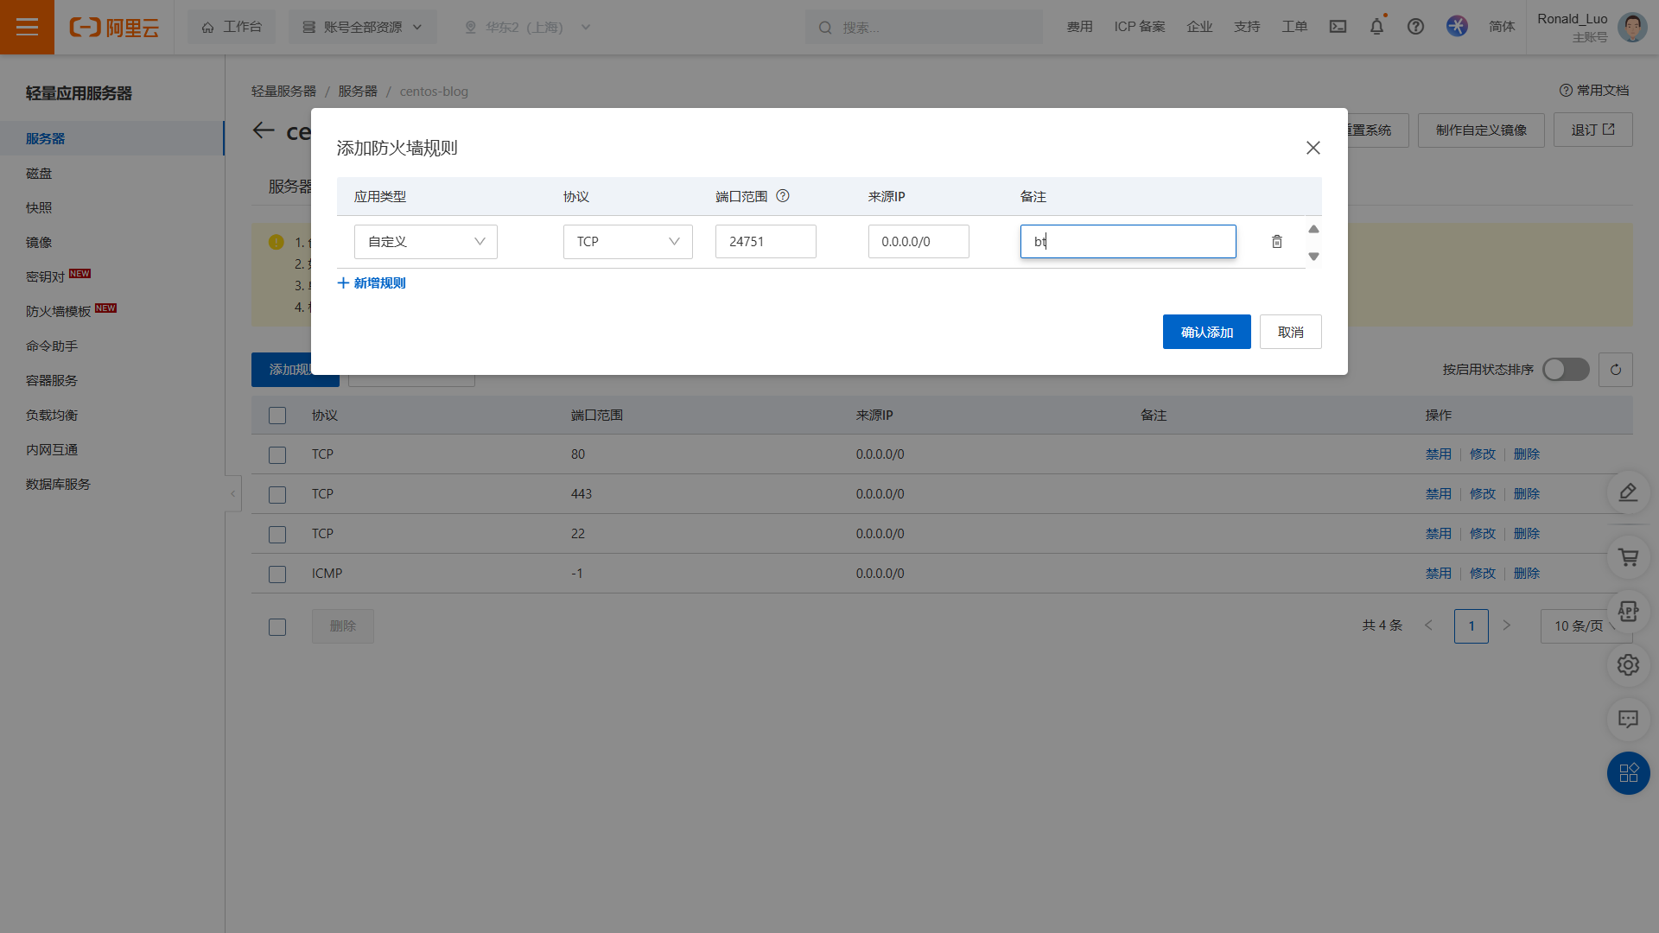Viewport: 1659px width, 933px height.
Task: Click the help question mark in top bar
Action: 1415,27
